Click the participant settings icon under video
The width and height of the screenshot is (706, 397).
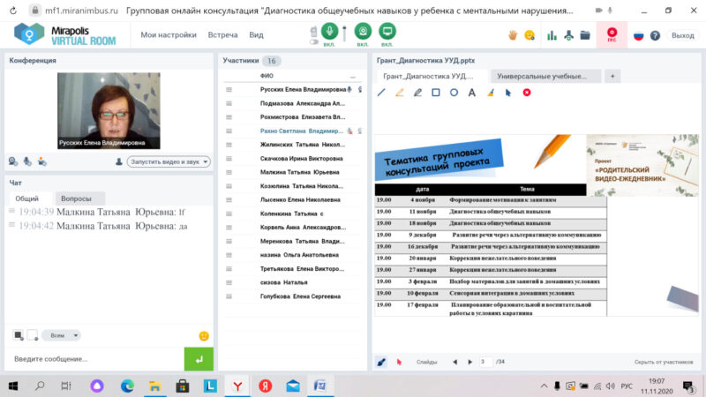[41, 161]
